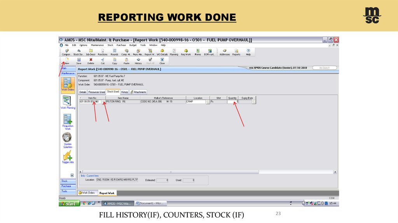Expand the Main sidebar section
The height and width of the screenshot is (223, 398).
tap(68, 68)
